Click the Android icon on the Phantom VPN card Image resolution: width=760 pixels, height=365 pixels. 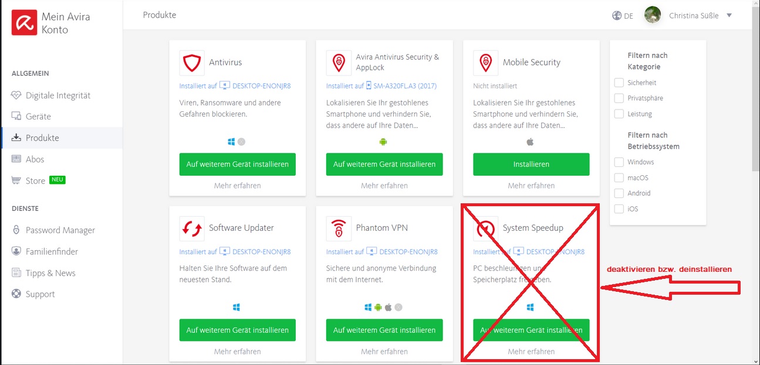(378, 307)
